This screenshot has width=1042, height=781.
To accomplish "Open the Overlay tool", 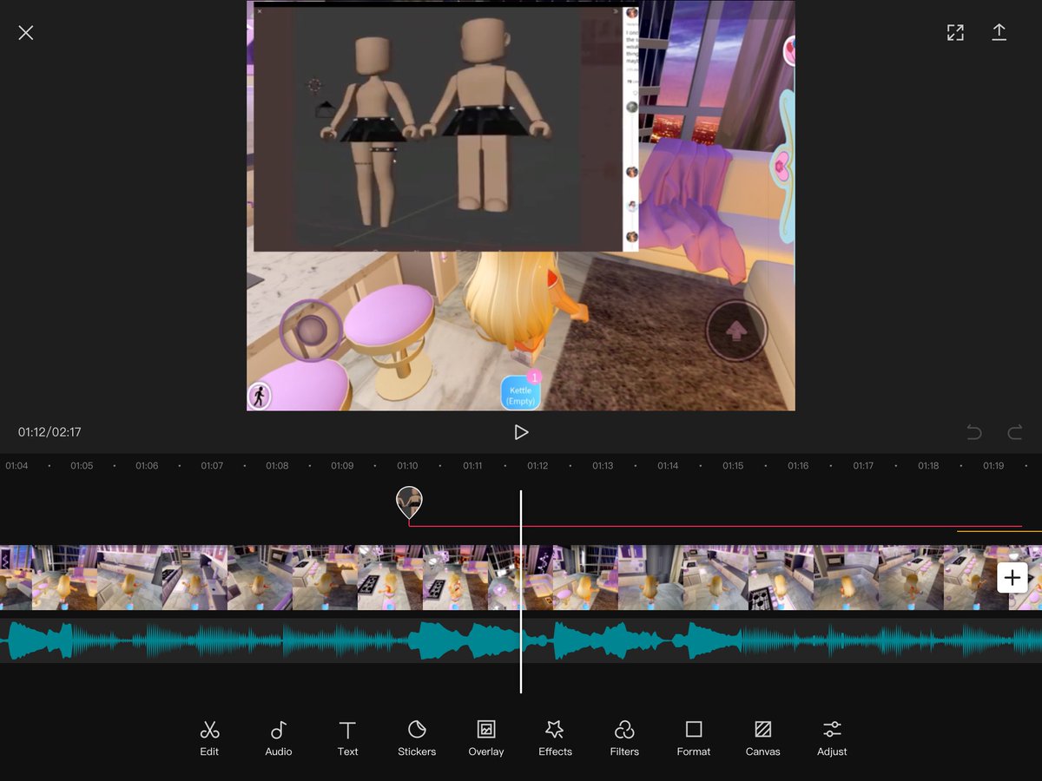I will (486, 738).
